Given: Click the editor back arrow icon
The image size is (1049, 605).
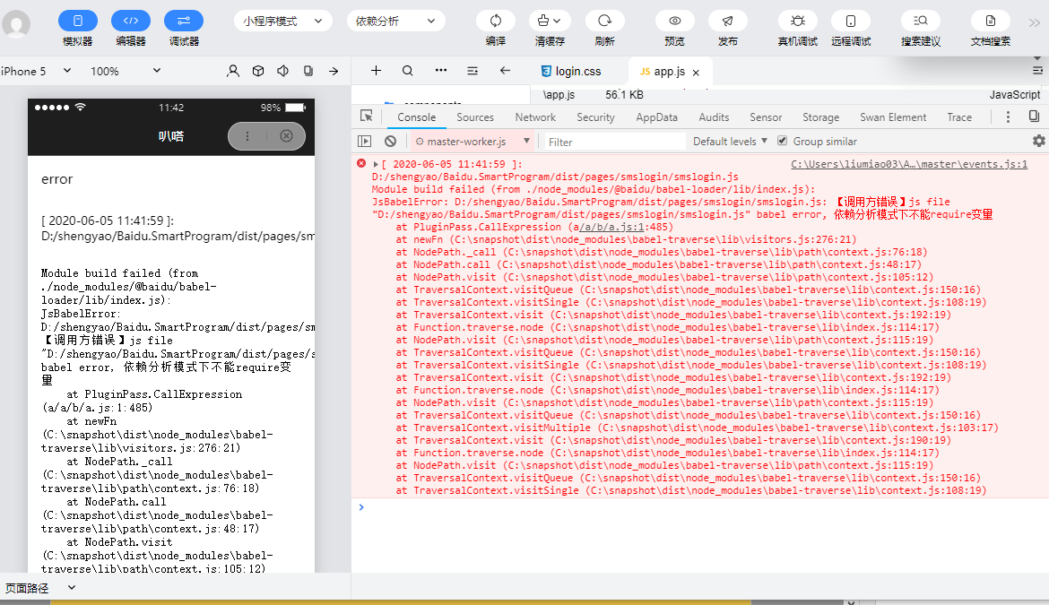Looking at the screenshot, I should 505,70.
